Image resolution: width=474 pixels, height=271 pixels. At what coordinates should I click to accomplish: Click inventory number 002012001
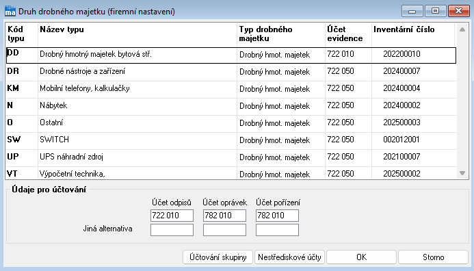pyautogui.click(x=401, y=140)
